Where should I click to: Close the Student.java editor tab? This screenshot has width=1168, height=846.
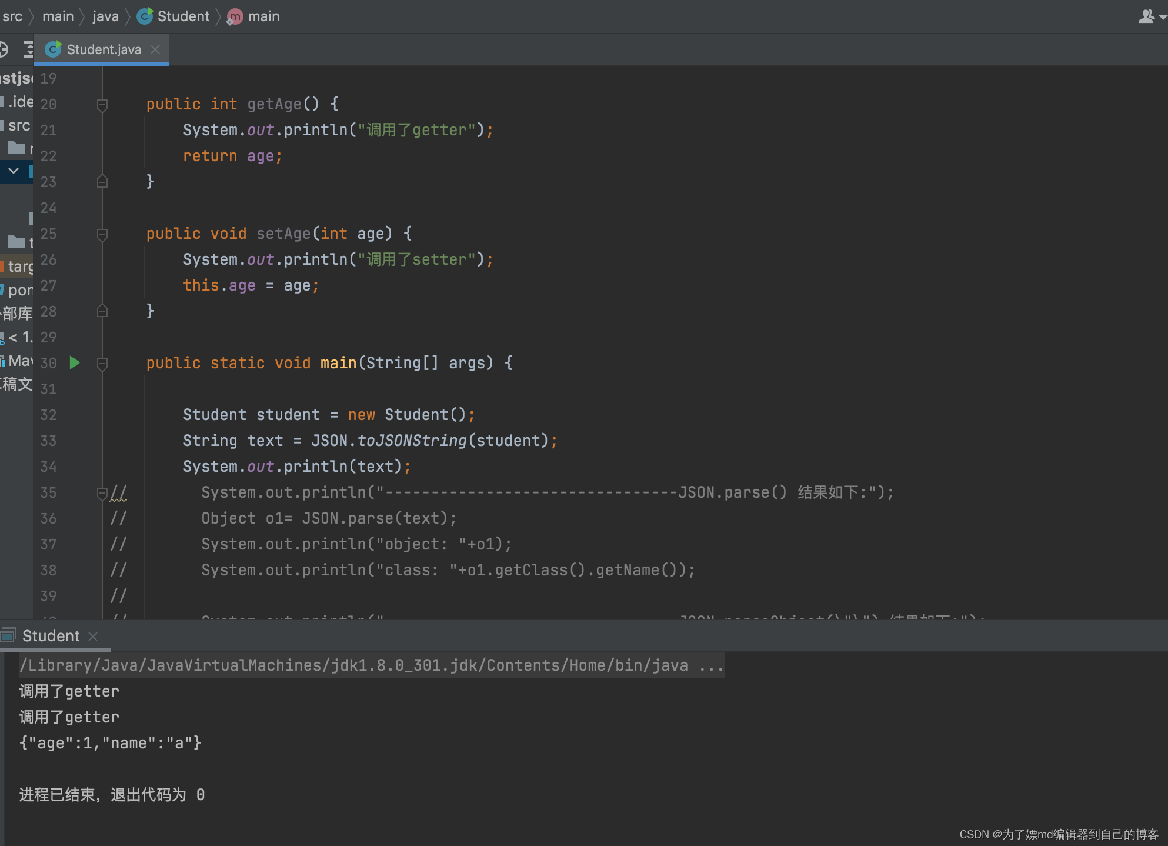tap(155, 49)
